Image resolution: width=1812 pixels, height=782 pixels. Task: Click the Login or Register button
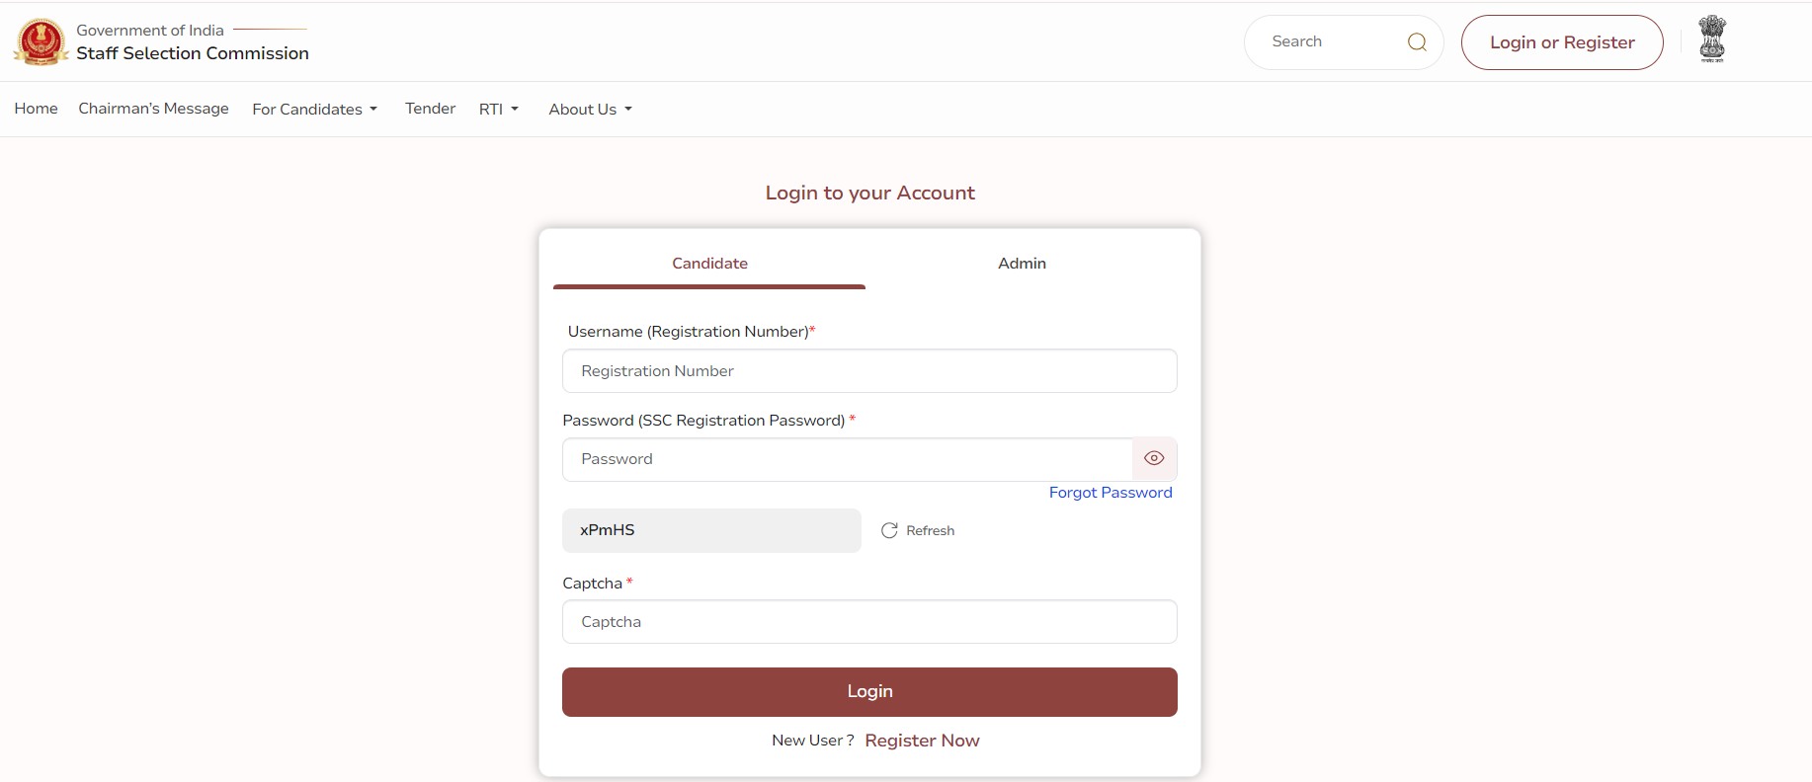click(1561, 41)
